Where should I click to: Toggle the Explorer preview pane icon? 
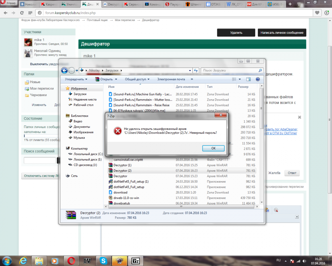tap(248, 79)
